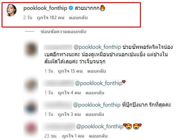The image size is (180, 140).
Task: Reply to pooklook_fonthip's top comment (ตอบกลับ)
Action: 78,18
